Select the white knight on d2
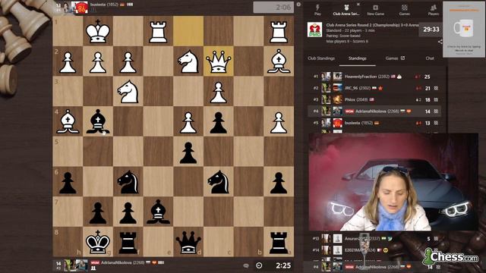486x273 pixels. [188, 61]
